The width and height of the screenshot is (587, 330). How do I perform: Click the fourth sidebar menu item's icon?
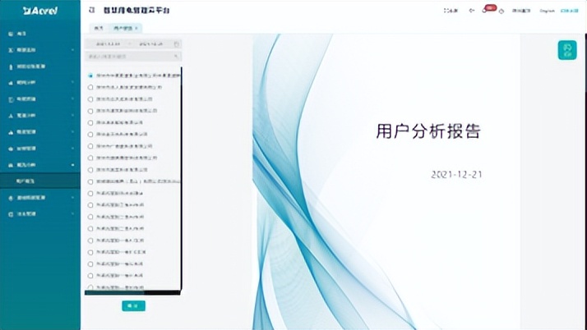point(11,83)
